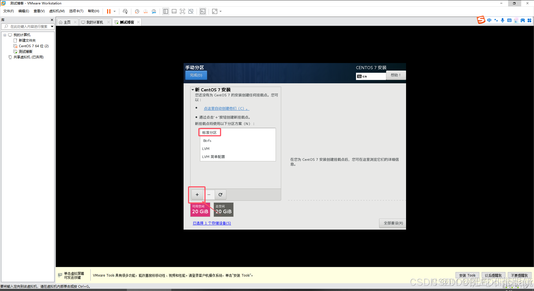The height and width of the screenshot is (291, 534).
Task: Select LVM partition scheme option
Action: (x=238, y=149)
